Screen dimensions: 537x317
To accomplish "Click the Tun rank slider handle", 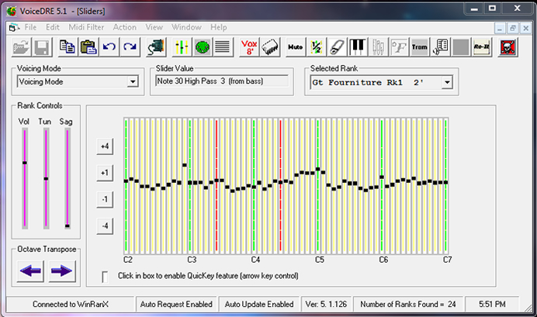I will (47, 179).
